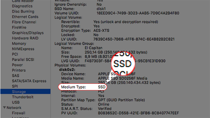The height and width of the screenshot is (118, 210).
Task: Open Hardware RAID in the sidebar
Action: [25, 38]
